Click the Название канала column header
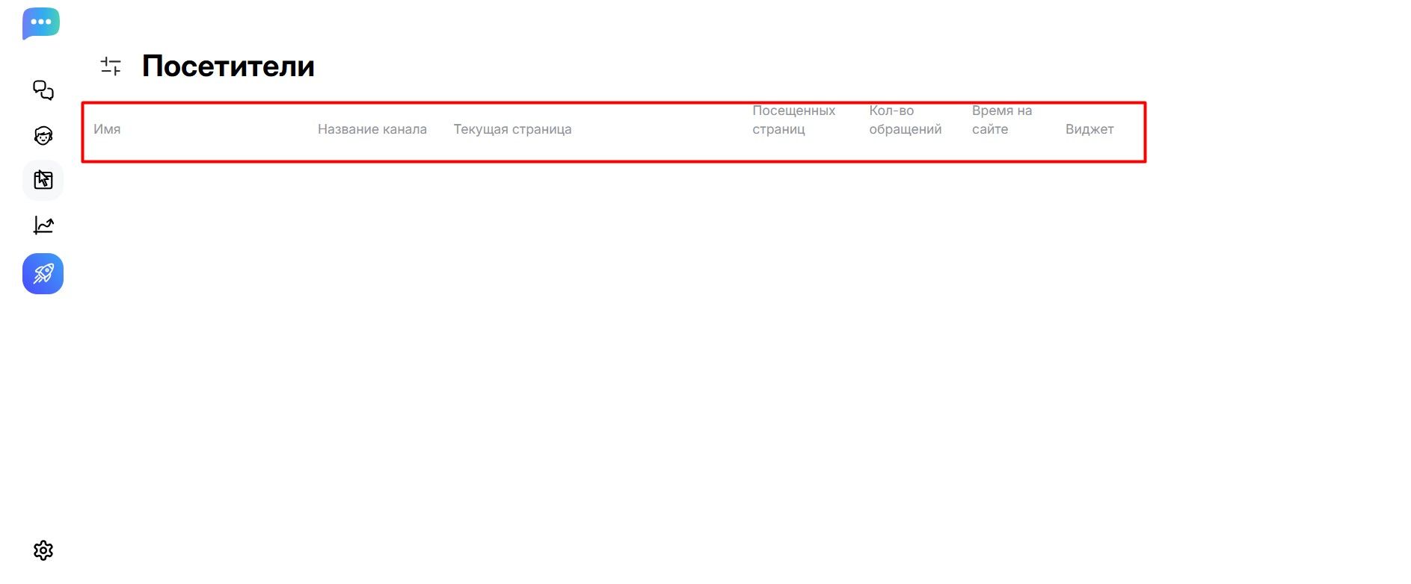 click(372, 129)
